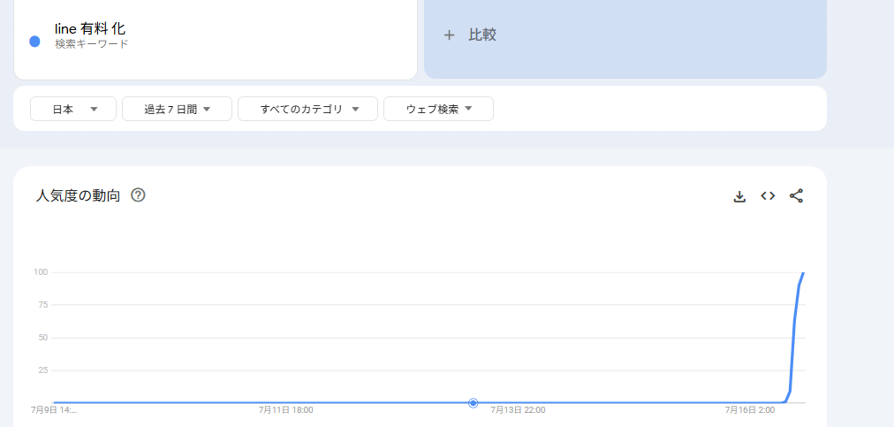Open the 日本 region dropdown
This screenshot has width=894, height=427.
pos(73,109)
